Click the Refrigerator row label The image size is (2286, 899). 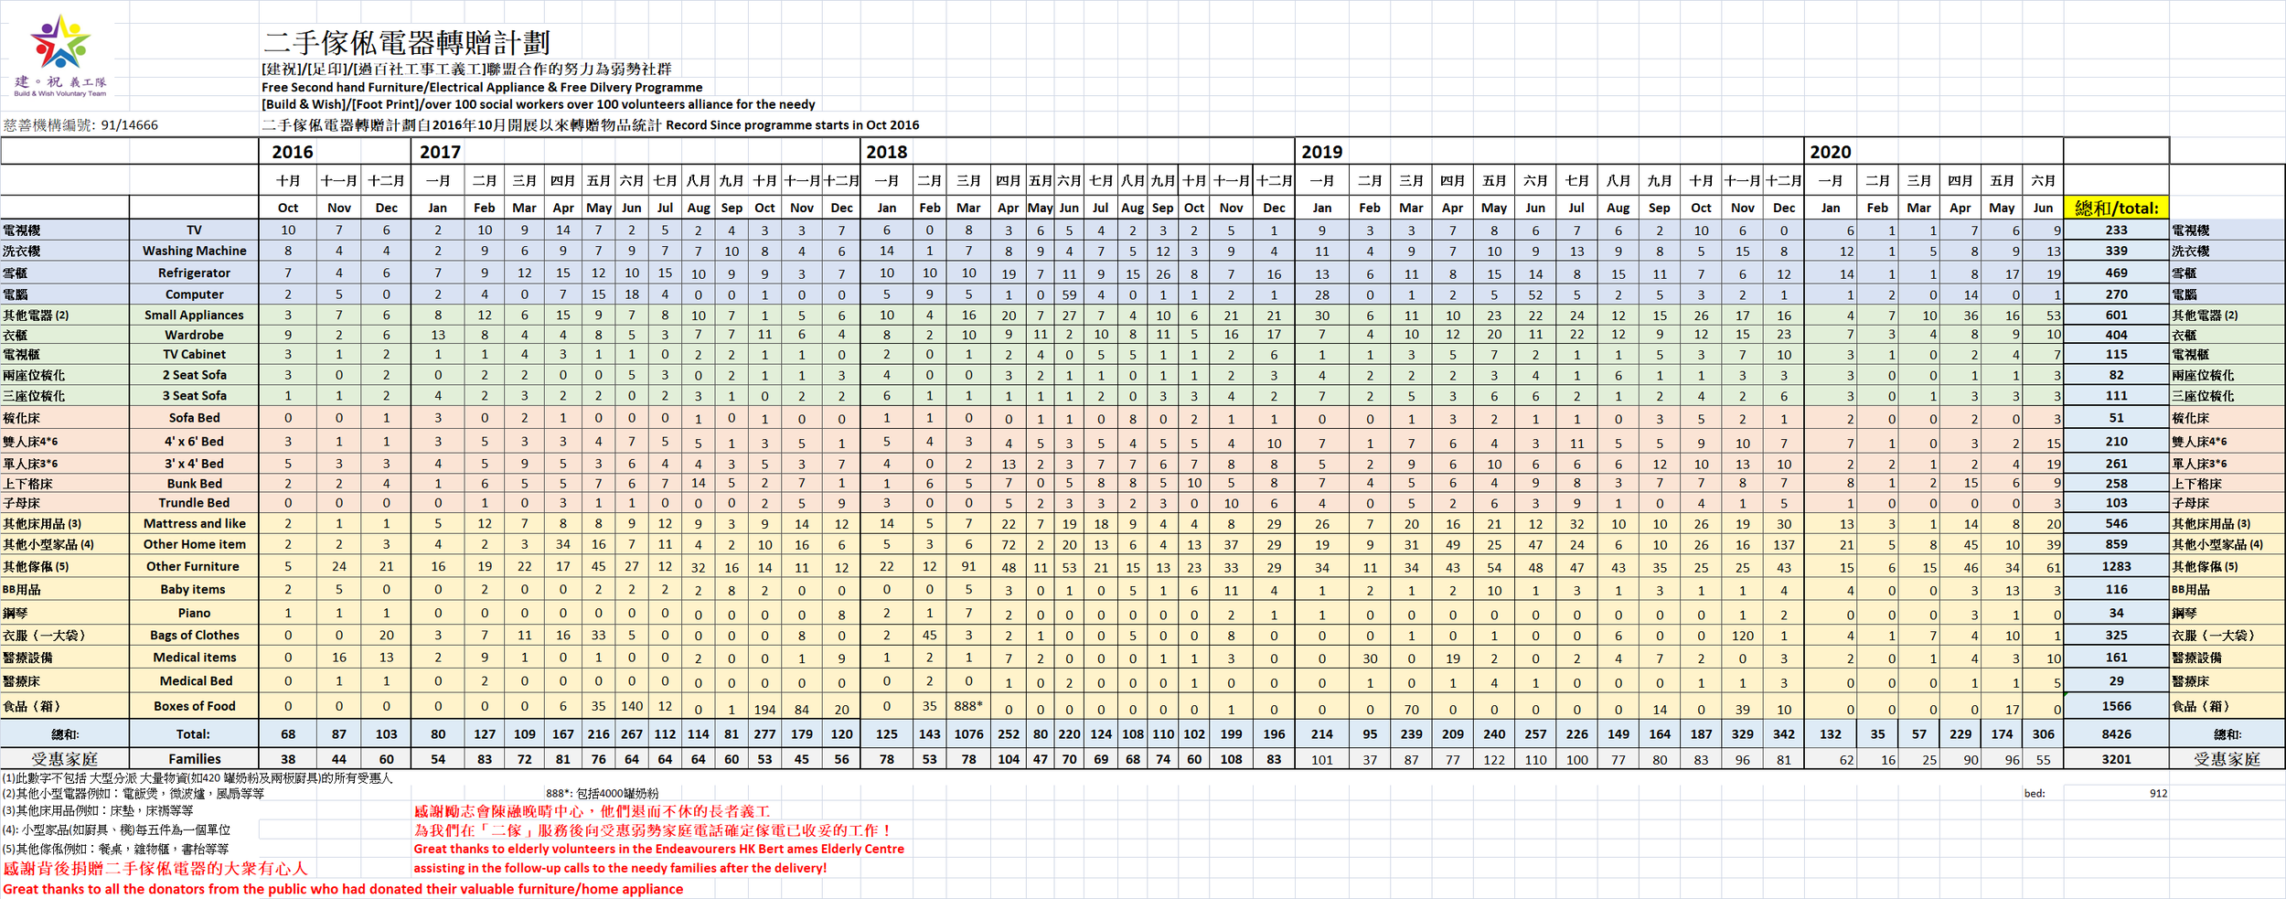pos(194,273)
